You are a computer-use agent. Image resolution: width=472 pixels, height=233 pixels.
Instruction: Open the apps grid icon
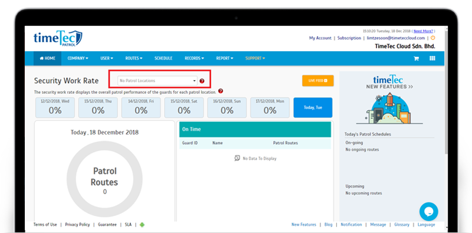tap(432, 58)
